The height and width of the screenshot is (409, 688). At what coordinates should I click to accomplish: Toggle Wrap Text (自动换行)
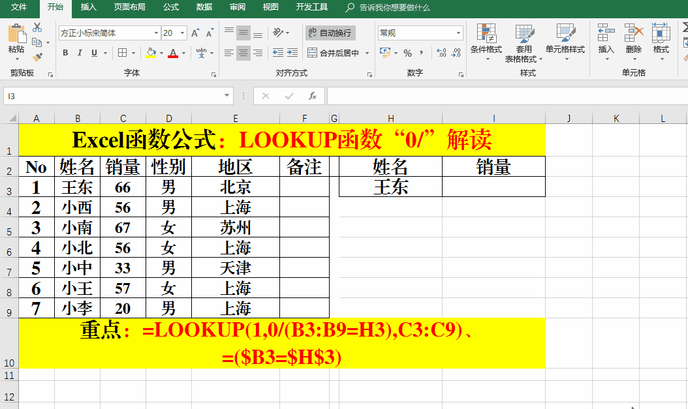tap(330, 33)
